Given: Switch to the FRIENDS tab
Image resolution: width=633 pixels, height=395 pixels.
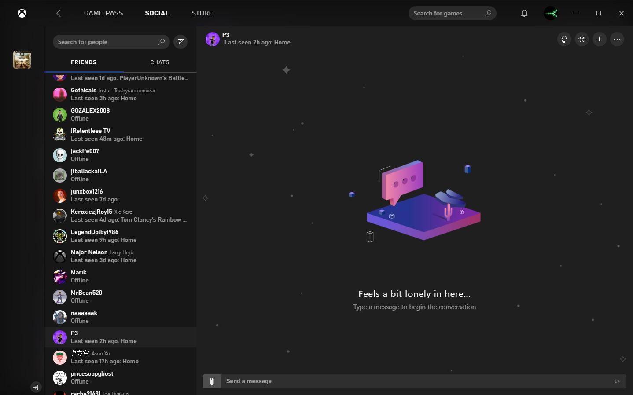Looking at the screenshot, I should tap(84, 62).
